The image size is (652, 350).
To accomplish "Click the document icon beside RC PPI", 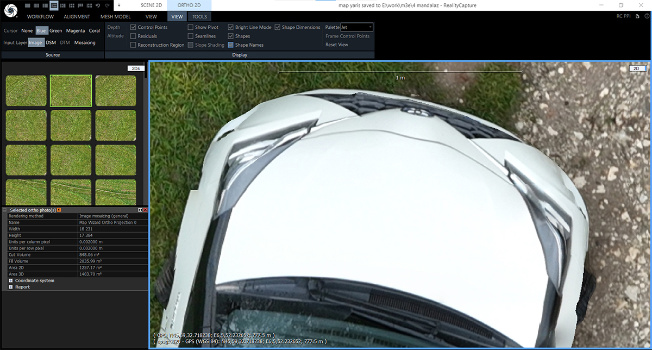I will click(637, 16).
